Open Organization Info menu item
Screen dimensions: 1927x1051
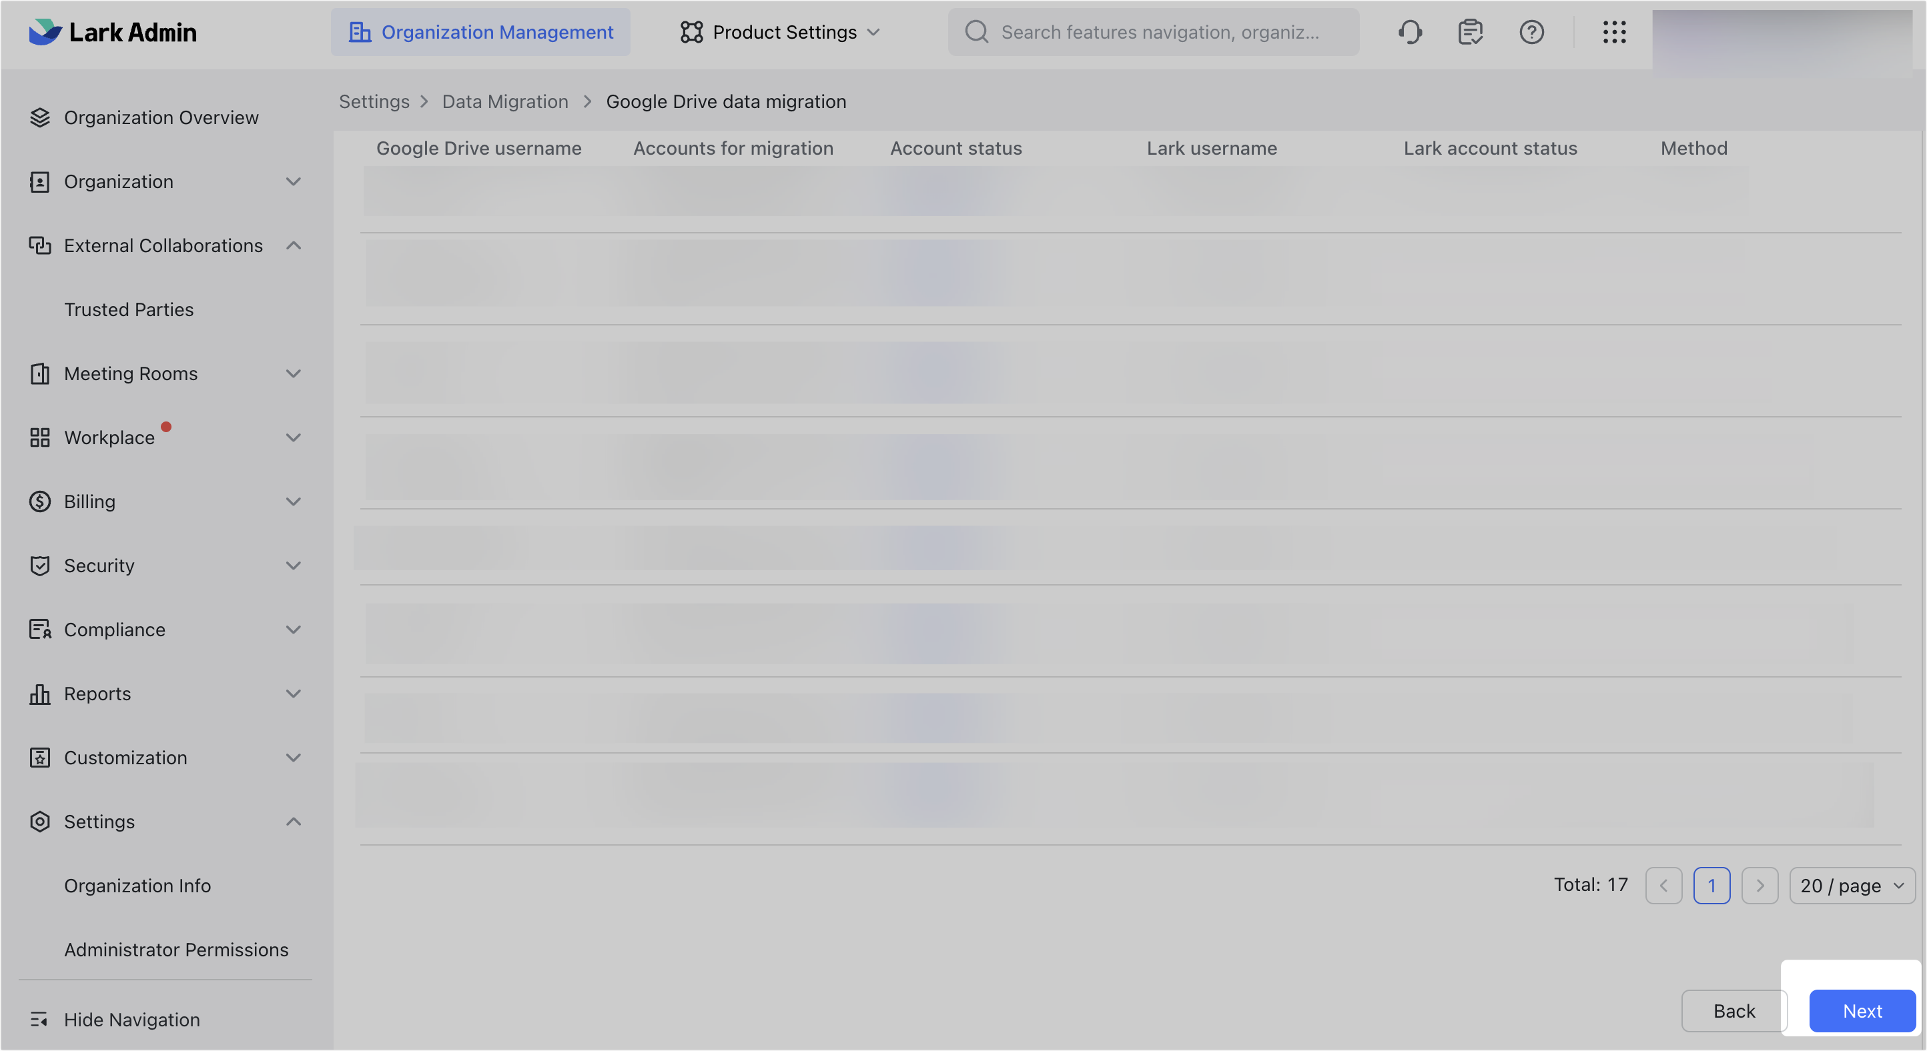point(137,886)
